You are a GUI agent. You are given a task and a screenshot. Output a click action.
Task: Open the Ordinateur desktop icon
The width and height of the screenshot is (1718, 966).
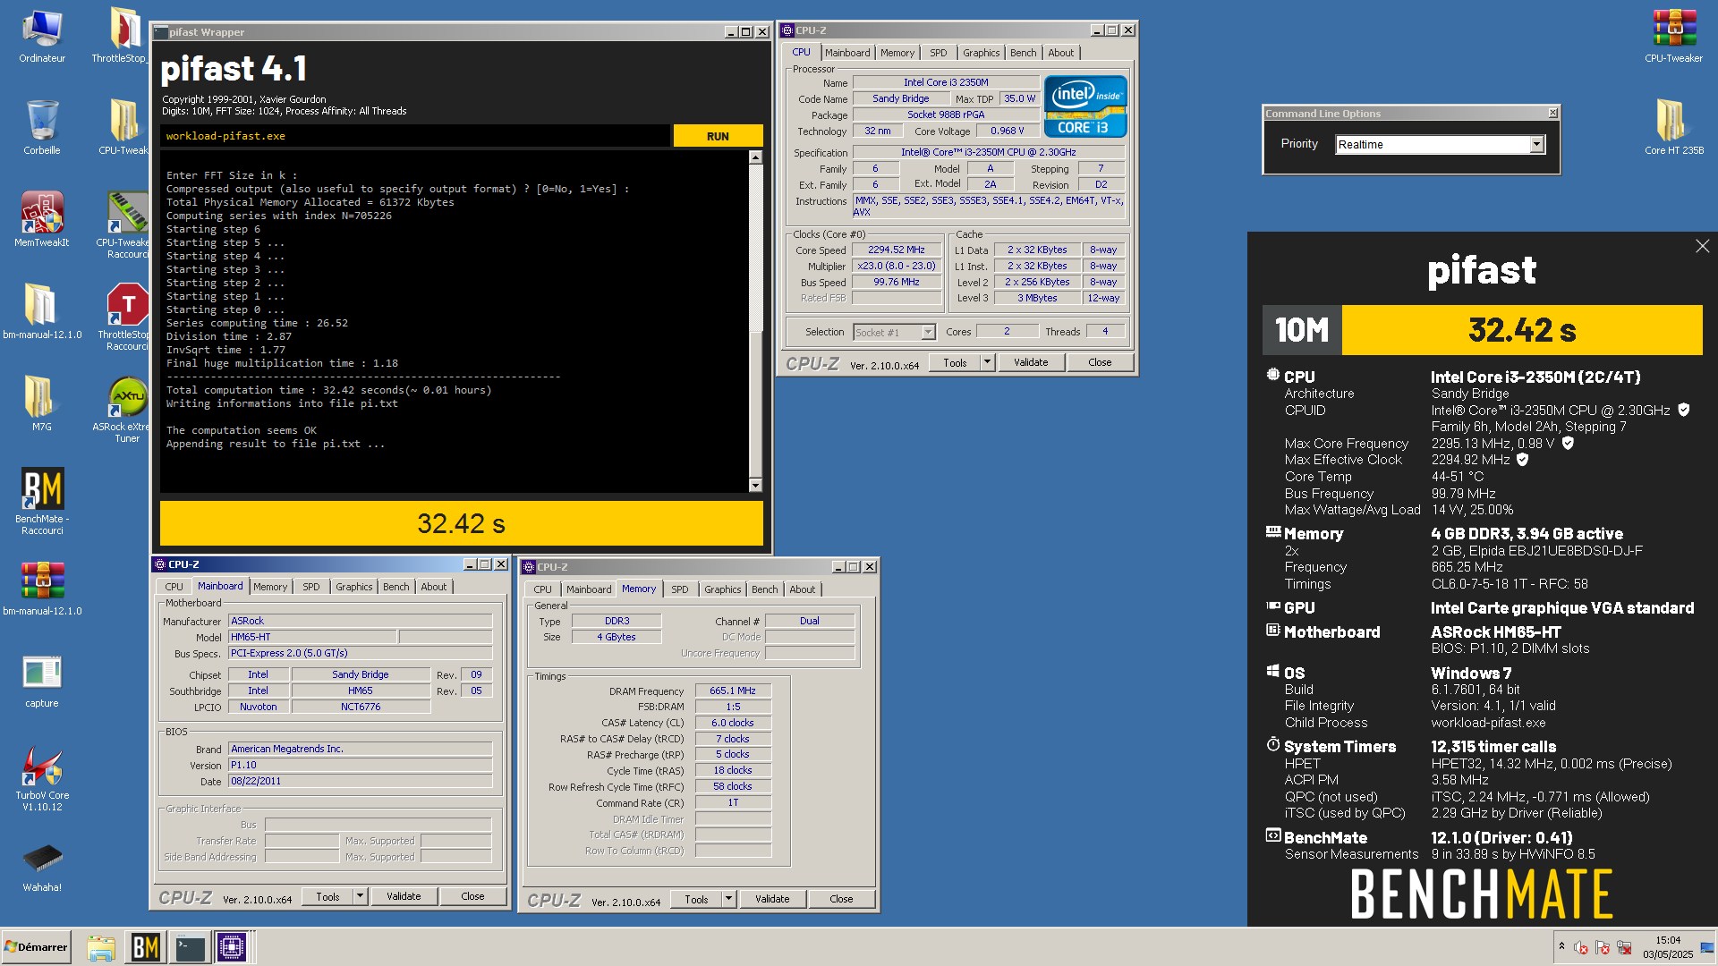pos(42,36)
